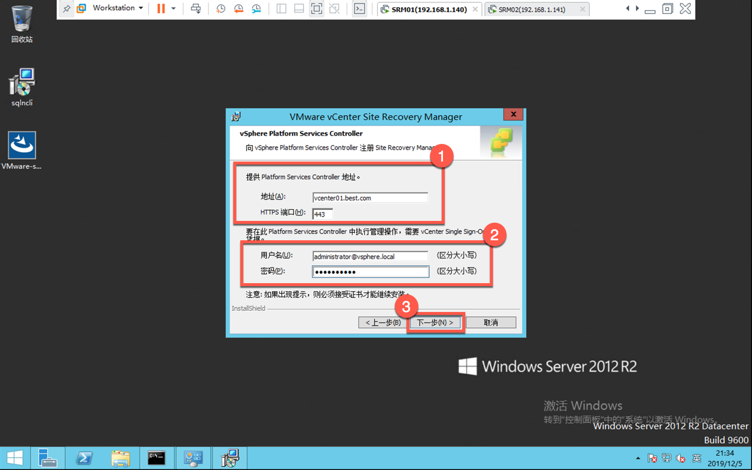The width and height of the screenshot is (752, 470).
Task: Select the sqlncli desktop icon
Action: [x=22, y=88]
